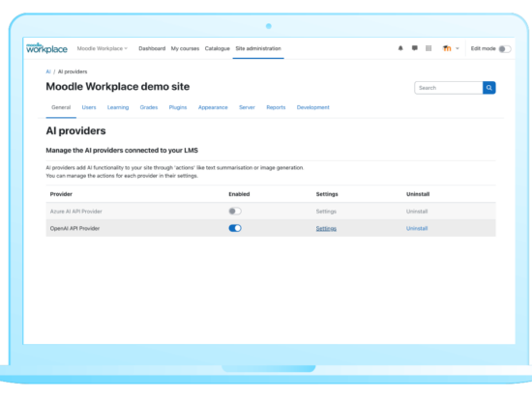Switch to the Development tab
532x398 pixels.
(x=312, y=107)
